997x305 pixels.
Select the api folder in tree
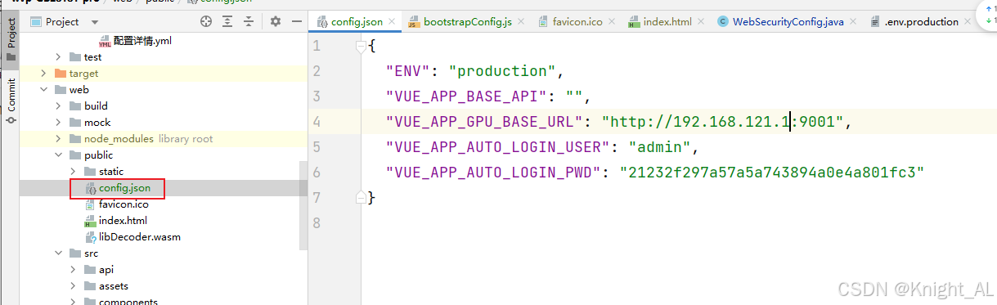pyautogui.click(x=99, y=269)
